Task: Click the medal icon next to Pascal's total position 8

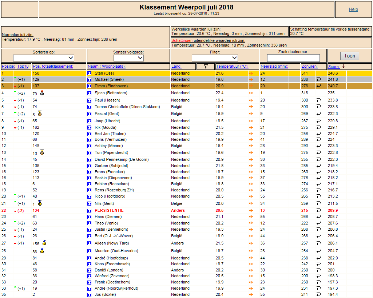Action: coord(40,114)
